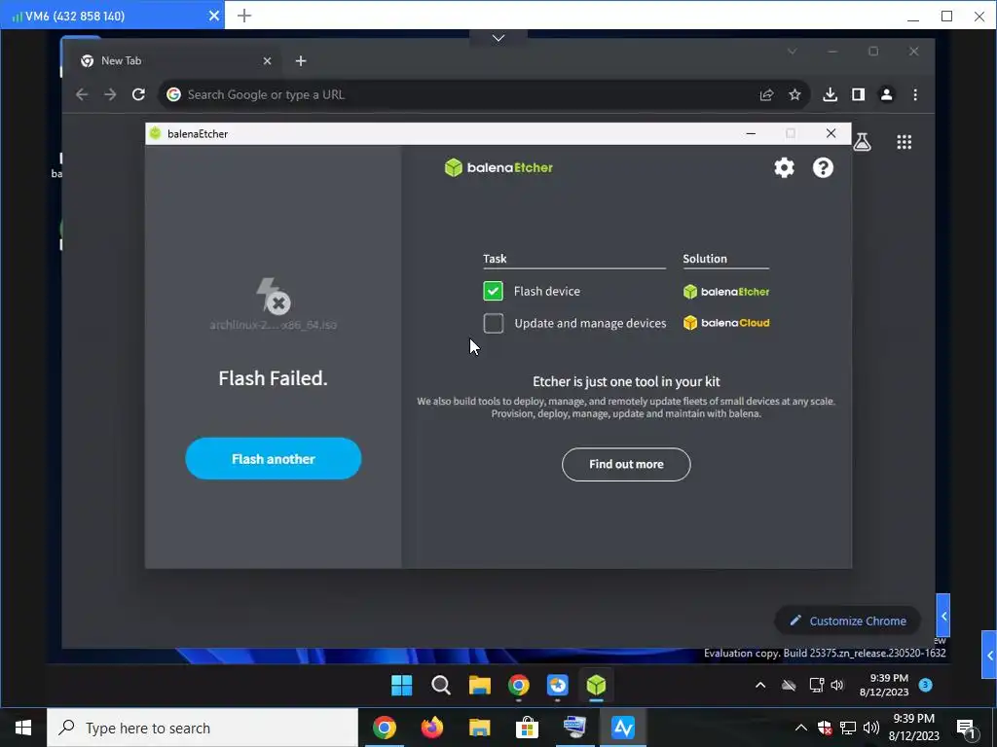Click Chrome icon in VM taskbar
Viewport: 997px width, 747px height.
click(519, 686)
